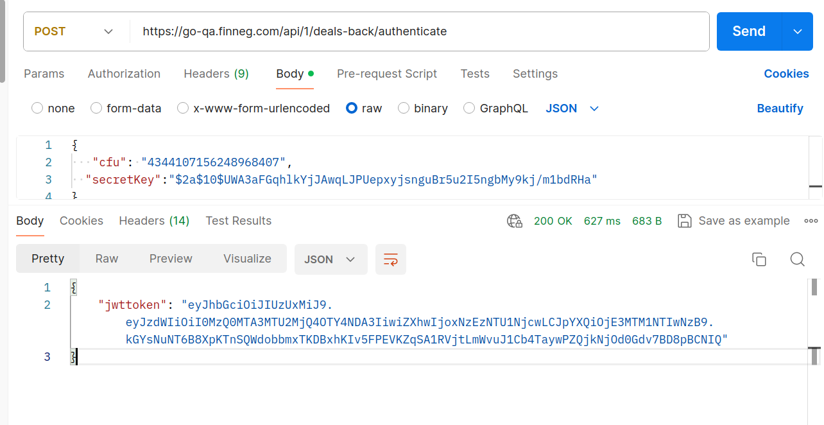Open the three-dots more options menu
Image resolution: width=824 pixels, height=425 pixels.
811,221
